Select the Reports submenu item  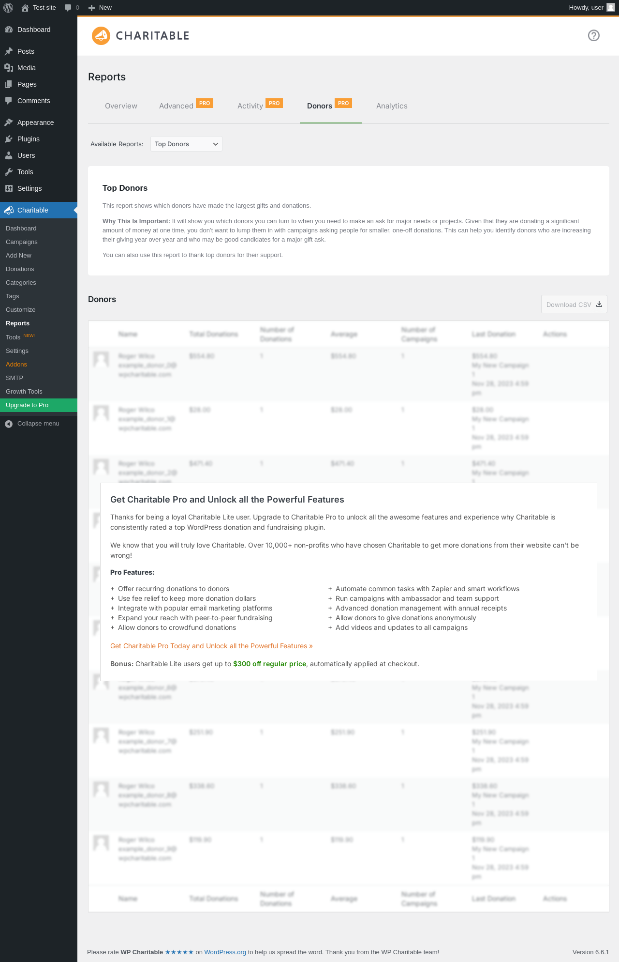click(39, 323)
